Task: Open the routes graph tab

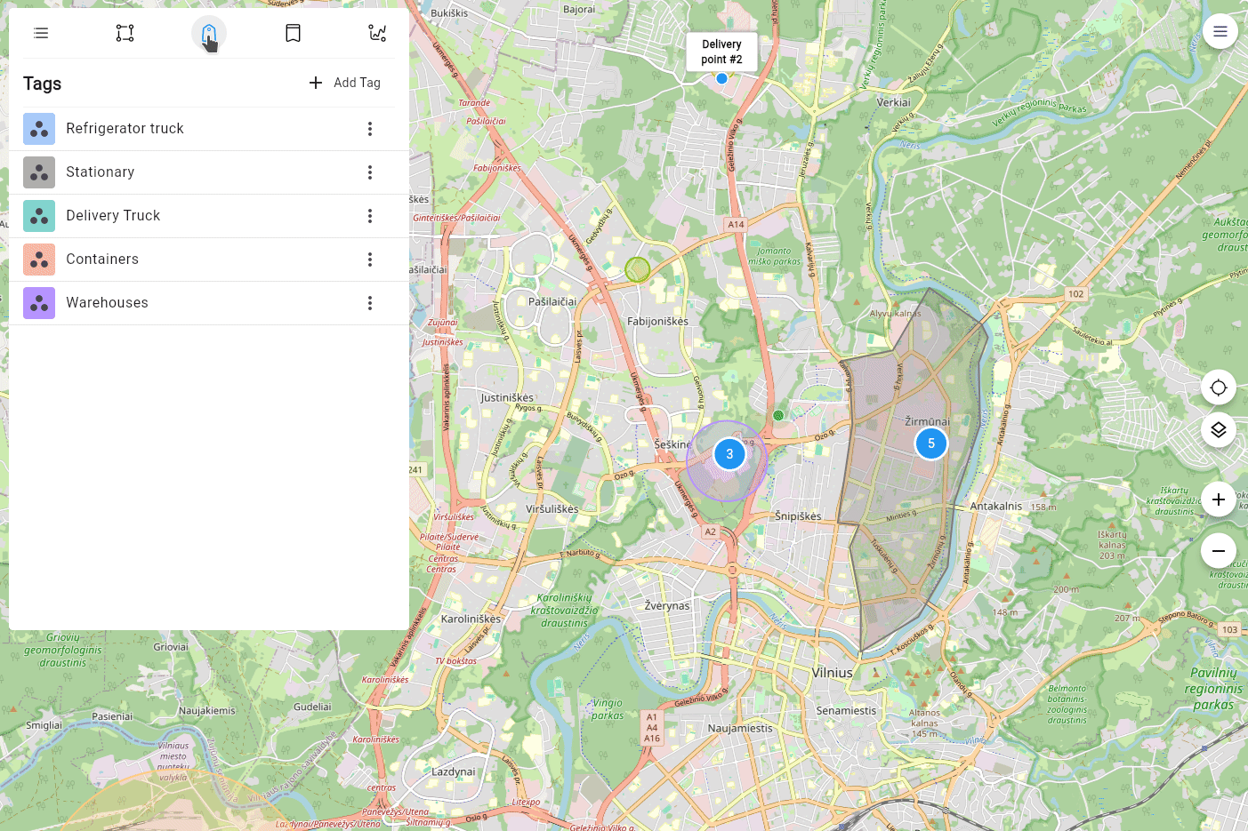Action: 377,33
